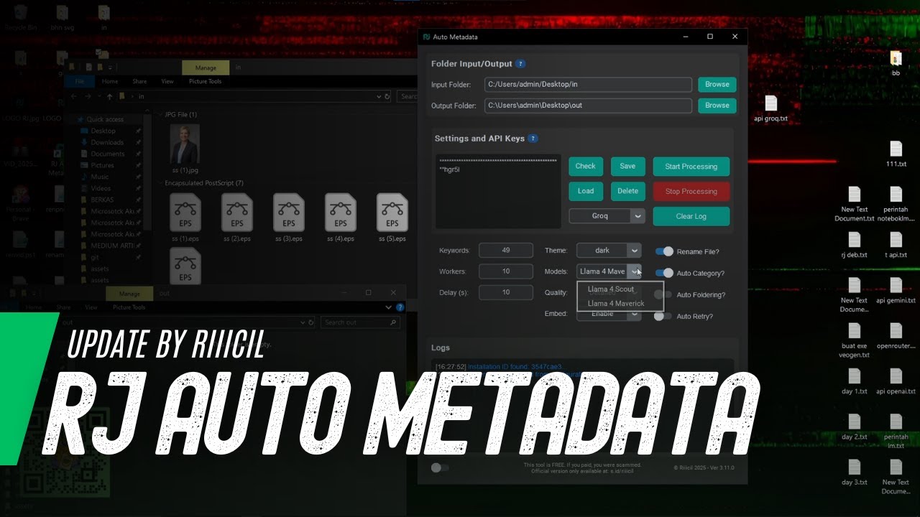The width and height of the screenshot is (920, 517).
Task: Select the api gemini.txt desktop icon
Action: click(x=896, y=291)
